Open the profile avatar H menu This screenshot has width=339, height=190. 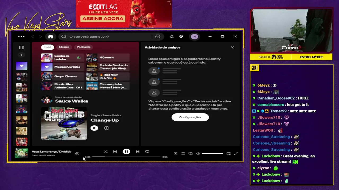click(195, 37)
